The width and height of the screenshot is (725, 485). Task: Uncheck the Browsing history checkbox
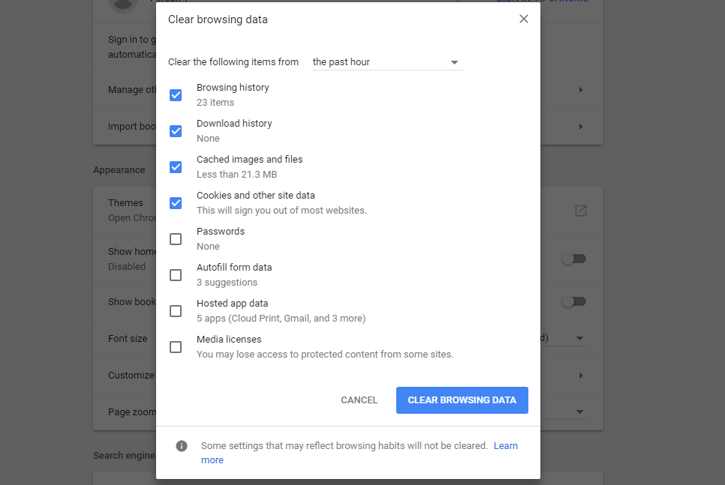click(176, 95)
